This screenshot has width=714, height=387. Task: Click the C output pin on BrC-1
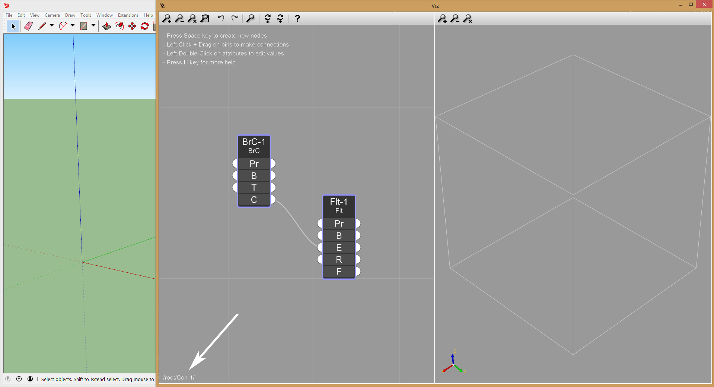tap(273, 199)
